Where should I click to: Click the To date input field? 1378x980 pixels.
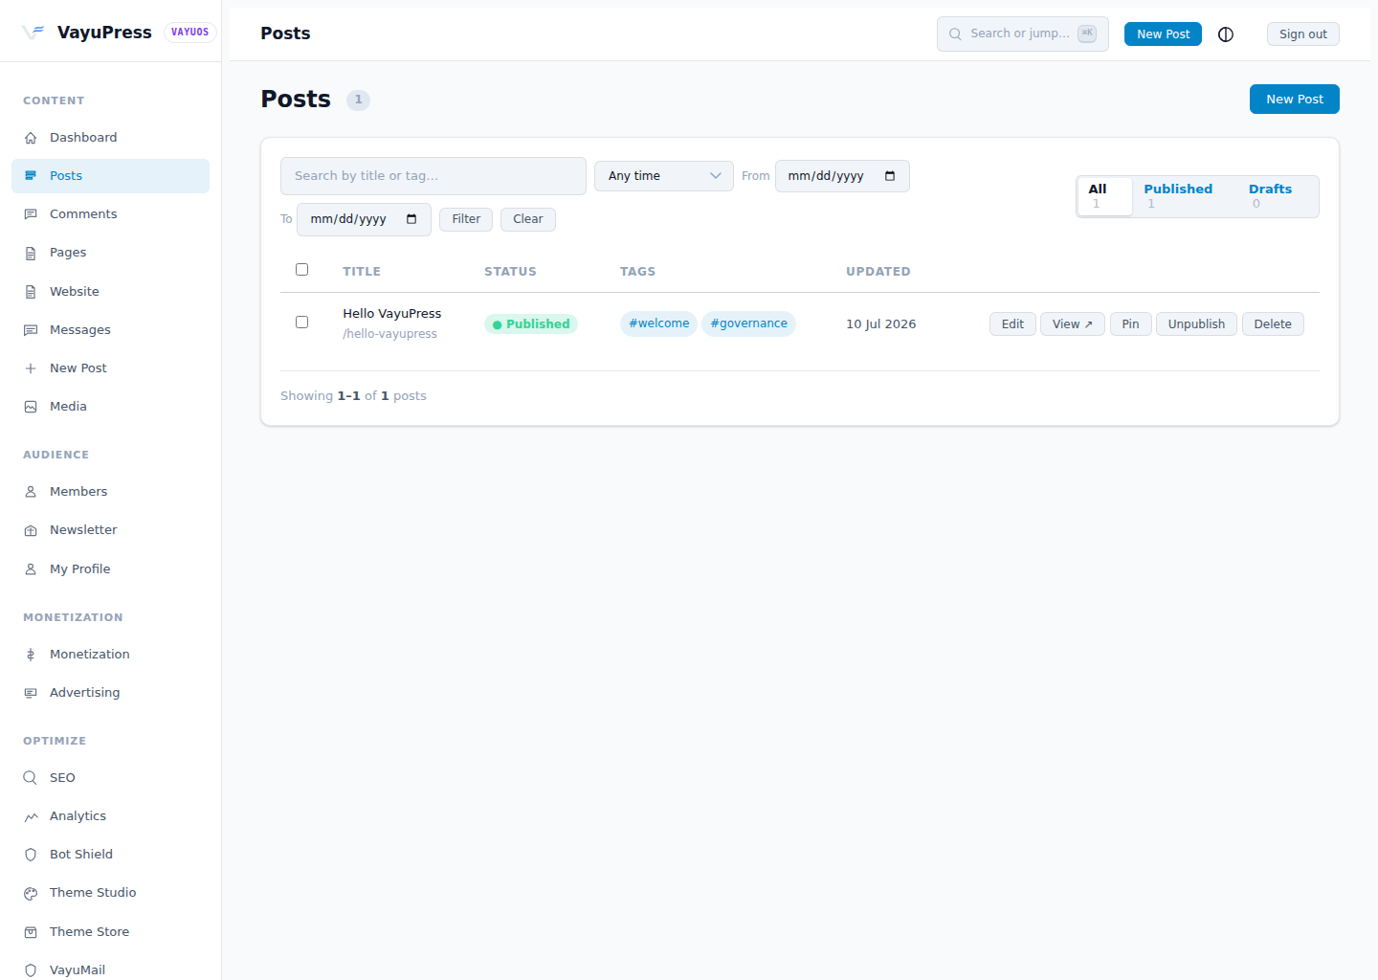(364, 219)
